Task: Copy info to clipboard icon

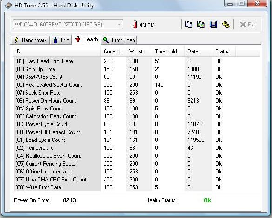Action: point(188,25)
